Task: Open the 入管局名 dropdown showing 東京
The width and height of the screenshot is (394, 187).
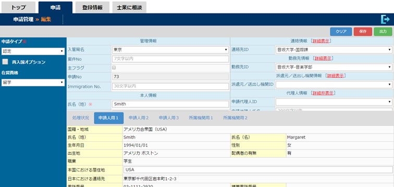Action: pos(170,50)
